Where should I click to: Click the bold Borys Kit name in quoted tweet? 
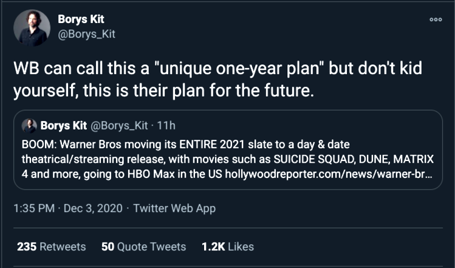coord(63,126)
